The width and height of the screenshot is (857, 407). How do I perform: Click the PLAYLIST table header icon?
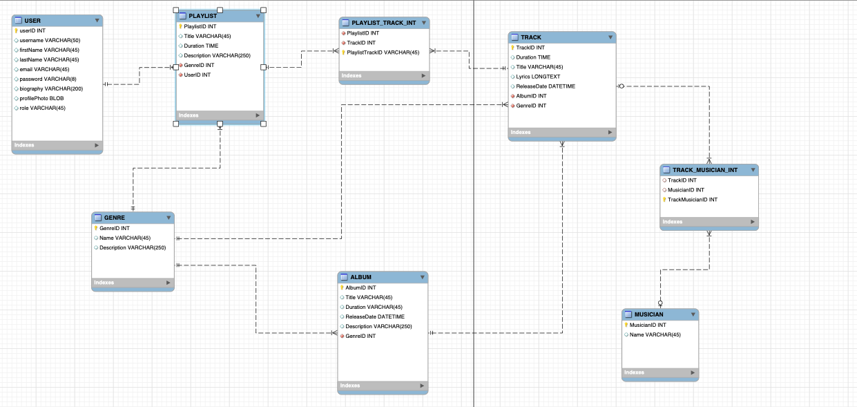tap(182, 16)
